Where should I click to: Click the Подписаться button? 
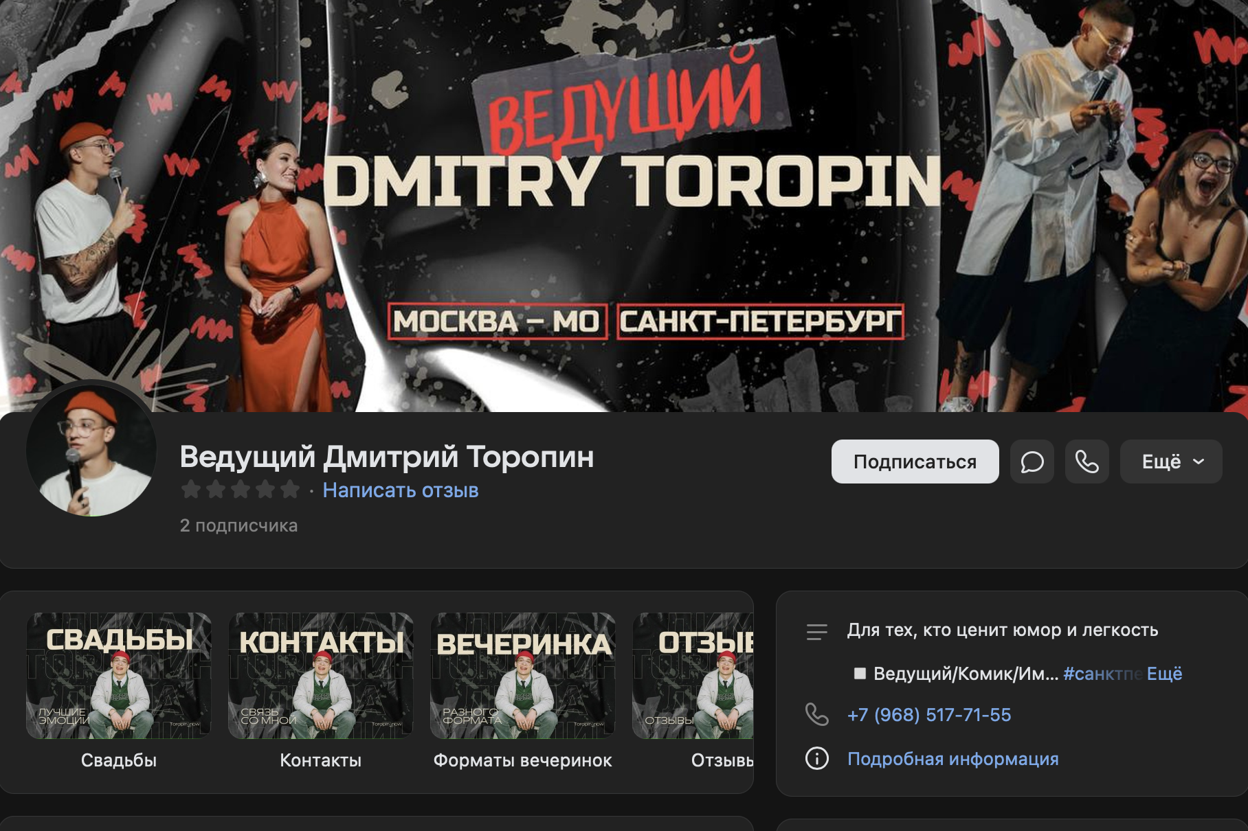click(x=915, y=462)
